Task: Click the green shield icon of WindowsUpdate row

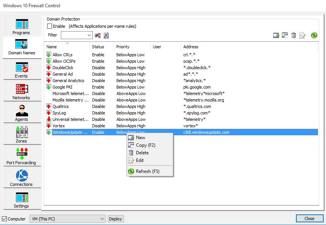Action: 49,132
